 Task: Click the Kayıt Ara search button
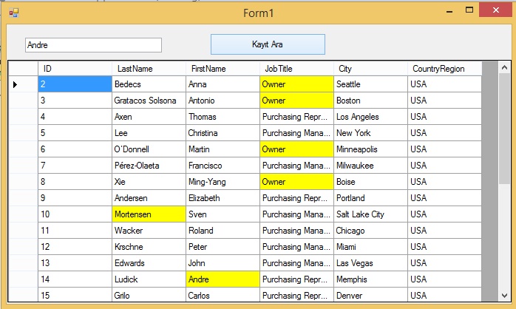click(x=268, y=44)
